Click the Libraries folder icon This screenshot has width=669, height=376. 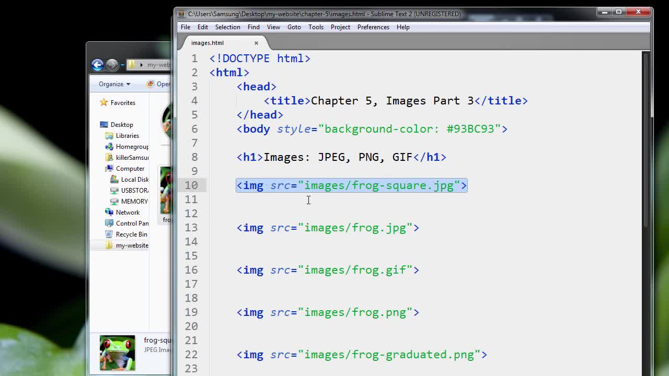pyautogui.click(x=109, y=135)
